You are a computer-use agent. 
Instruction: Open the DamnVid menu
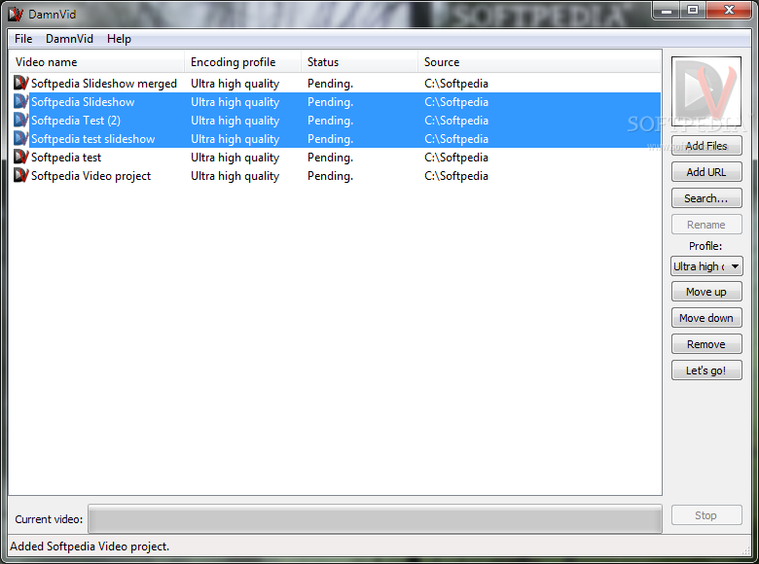coord(69,39)
